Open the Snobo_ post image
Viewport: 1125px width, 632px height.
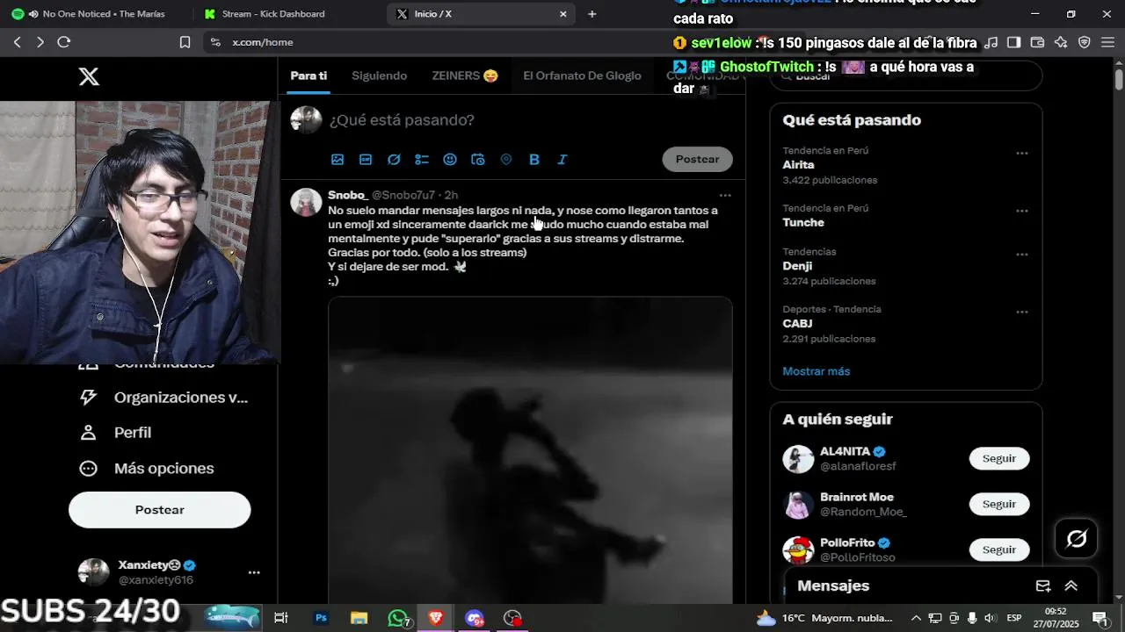point(530,449)
